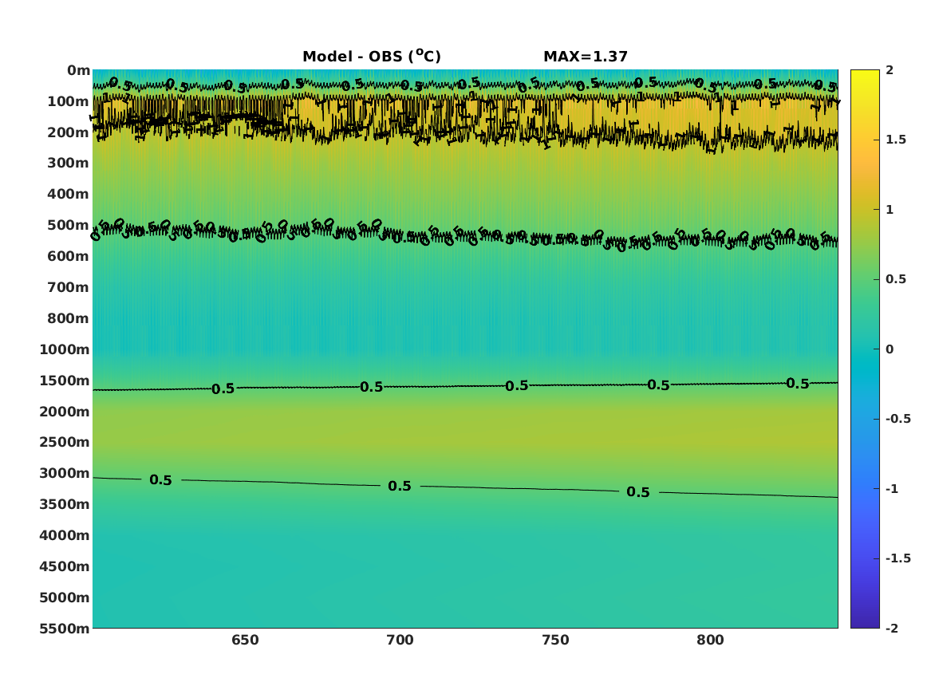This screenshot has height=698, width=931.
Task: Click the colorbar tick label '-1.5'
Action: [897, 558]
